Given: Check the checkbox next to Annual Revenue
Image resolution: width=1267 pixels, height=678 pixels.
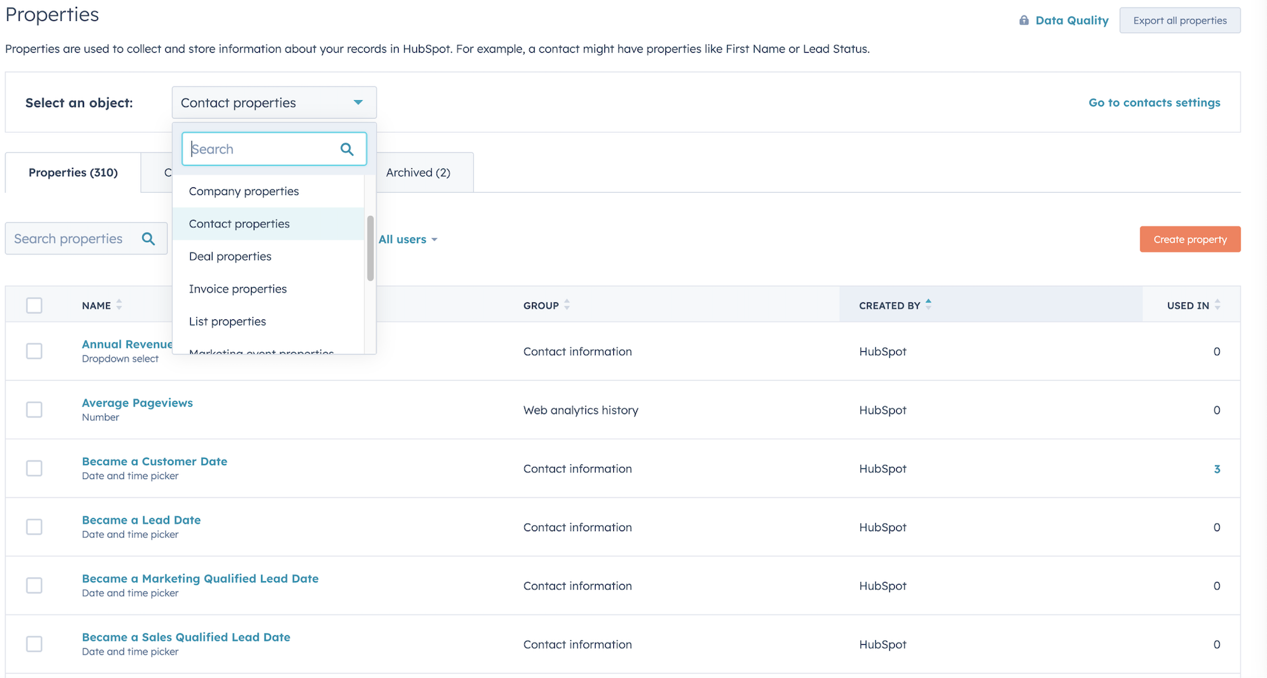Looking at the screenshot, I should pyautogui.click(x=34, y=351).
